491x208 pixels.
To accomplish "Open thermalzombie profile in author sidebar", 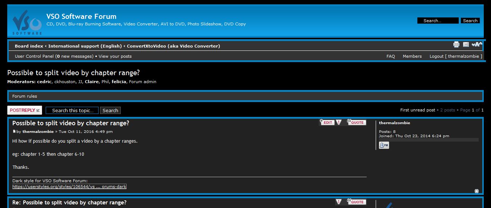I will (x=395, y=123).
